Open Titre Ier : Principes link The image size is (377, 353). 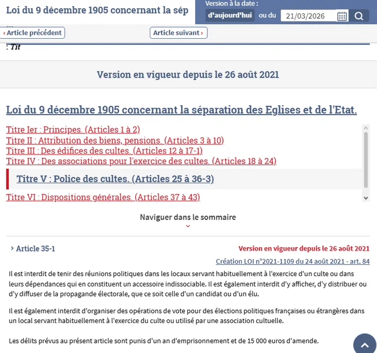pyautogui.click(x=73, y=130)
